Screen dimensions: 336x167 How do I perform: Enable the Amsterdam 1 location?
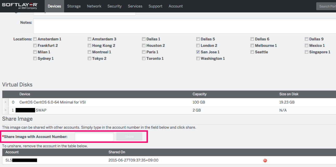35,39
